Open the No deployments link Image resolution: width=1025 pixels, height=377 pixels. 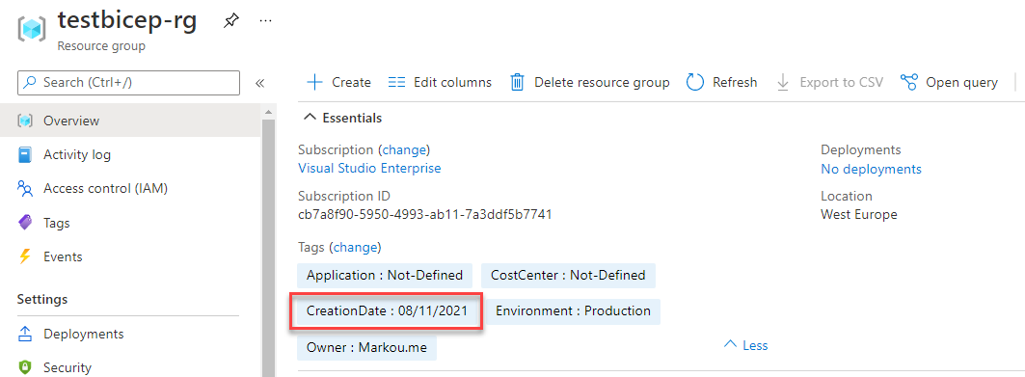pyautogui.click(x=871, y=170)
